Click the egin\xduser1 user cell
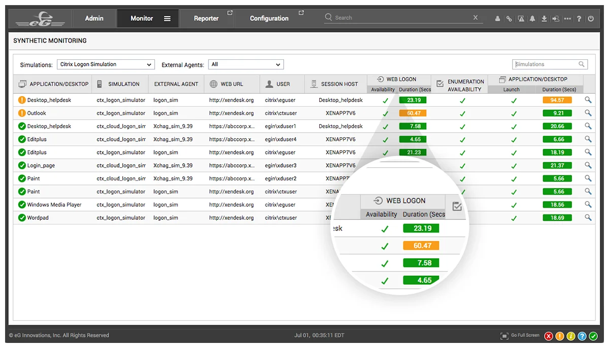Screen dimensions: 609x348 (x=280, y=126)
